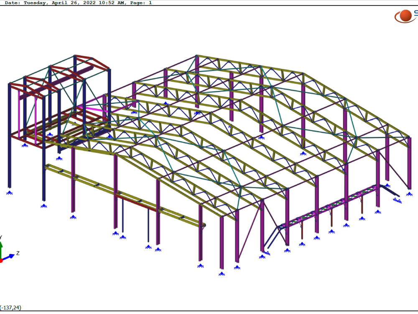Click the coordinate readout showing (-137,24)
Viewport: 418px width, 314px height.
10,307
